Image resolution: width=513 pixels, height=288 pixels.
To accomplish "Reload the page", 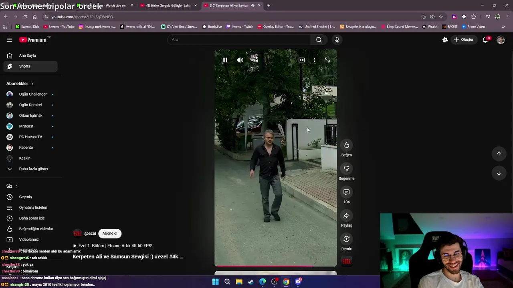I will click(x=25, y=17).
